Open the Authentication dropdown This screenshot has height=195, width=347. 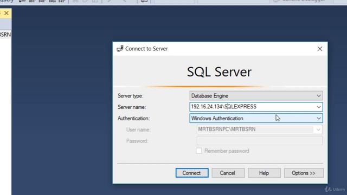tap(256, 118)
